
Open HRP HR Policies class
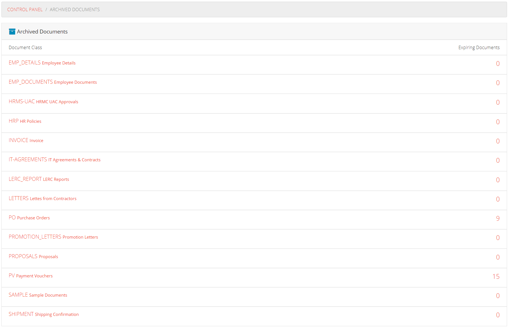(25, 121)
